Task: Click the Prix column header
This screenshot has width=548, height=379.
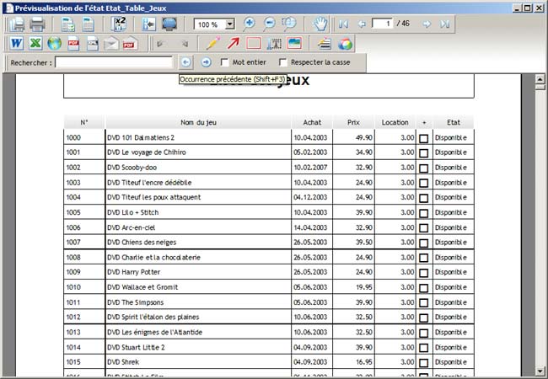Action: [x=353, y=122]
